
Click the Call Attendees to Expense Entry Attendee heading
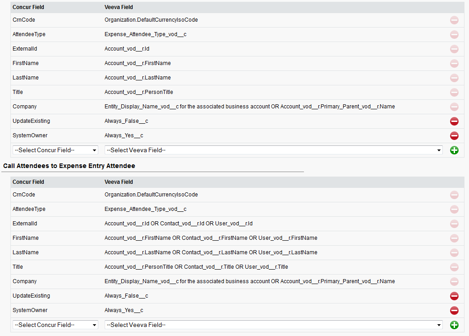[x=69, y=166]
